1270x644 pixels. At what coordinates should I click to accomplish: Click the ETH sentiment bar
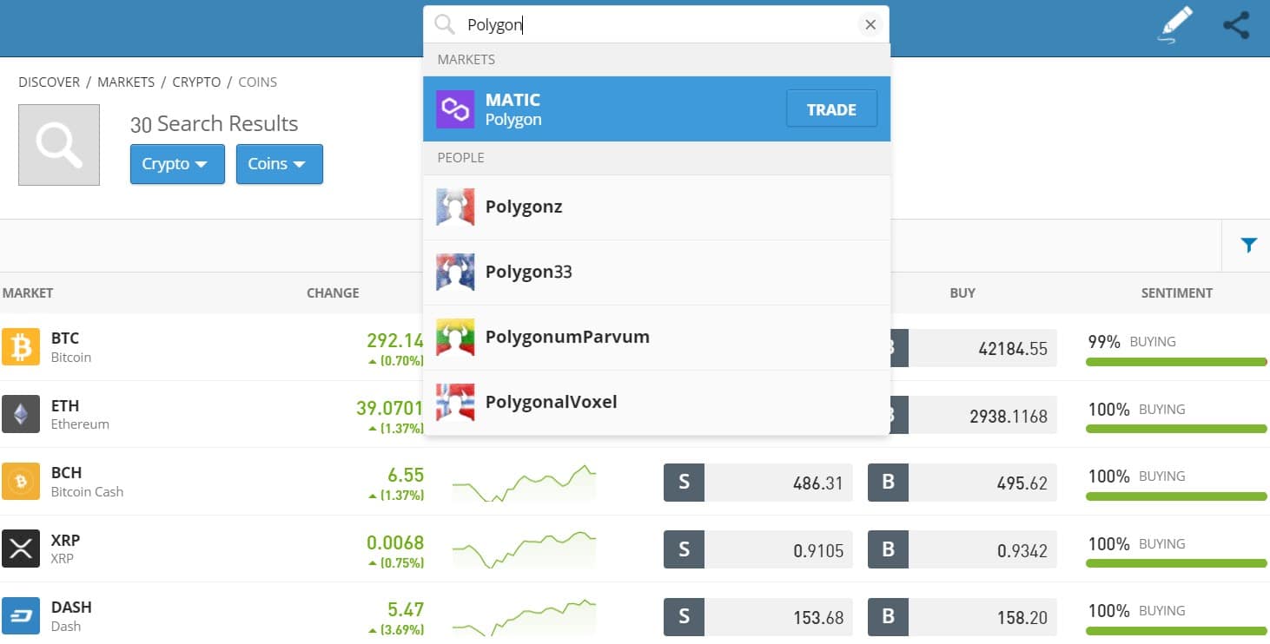tap(1176, 429)
